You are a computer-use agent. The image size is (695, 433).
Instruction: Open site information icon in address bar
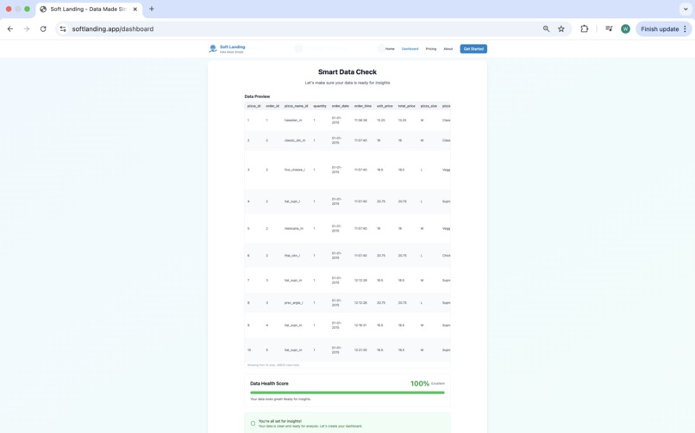[x=63, y=28]
